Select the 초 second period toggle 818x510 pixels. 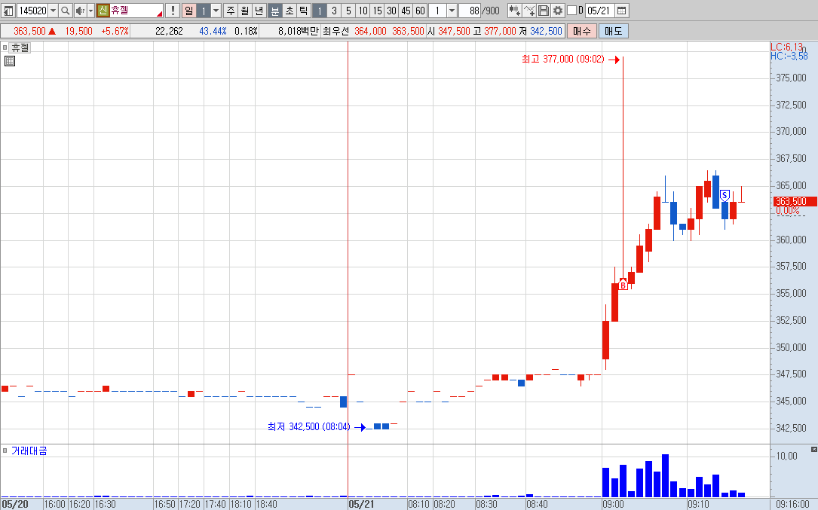[290, 11]
